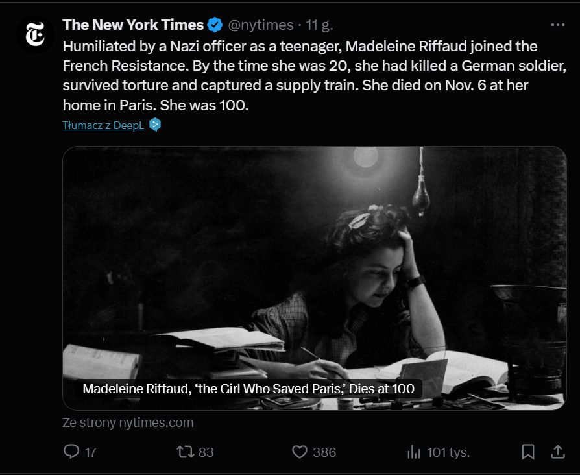
Task: Open the three-dot more options menu
Action: point(557,25)
